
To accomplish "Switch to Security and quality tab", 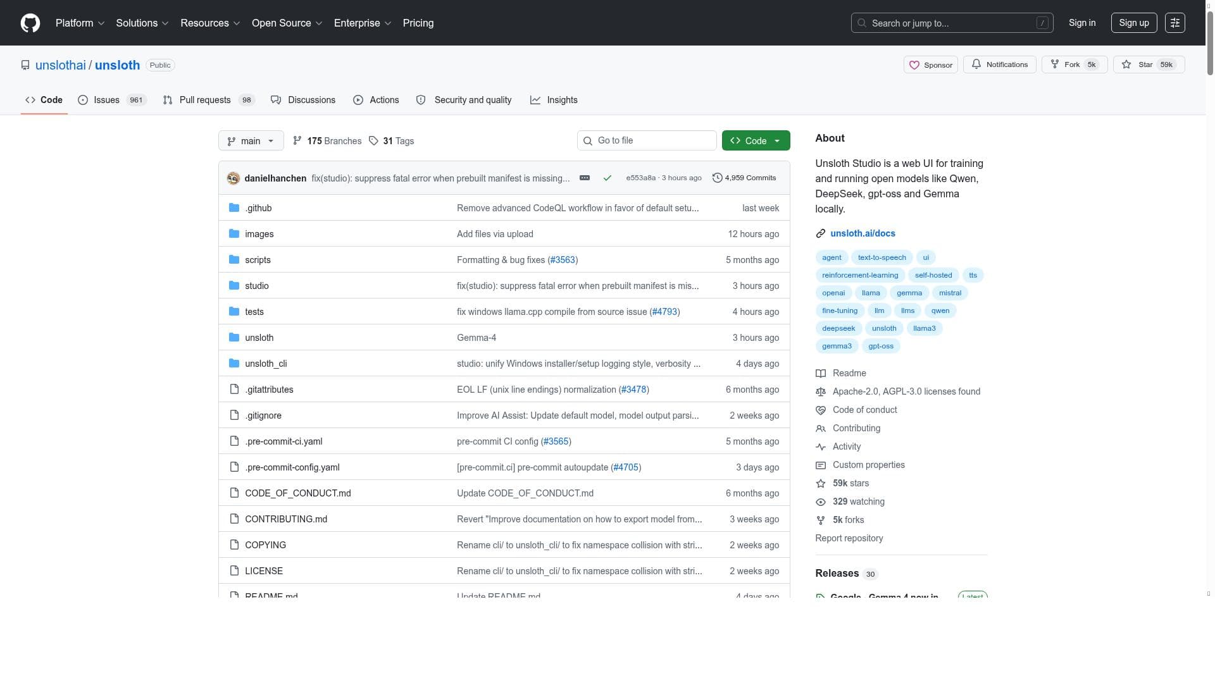I will click(x=464, y=100).
